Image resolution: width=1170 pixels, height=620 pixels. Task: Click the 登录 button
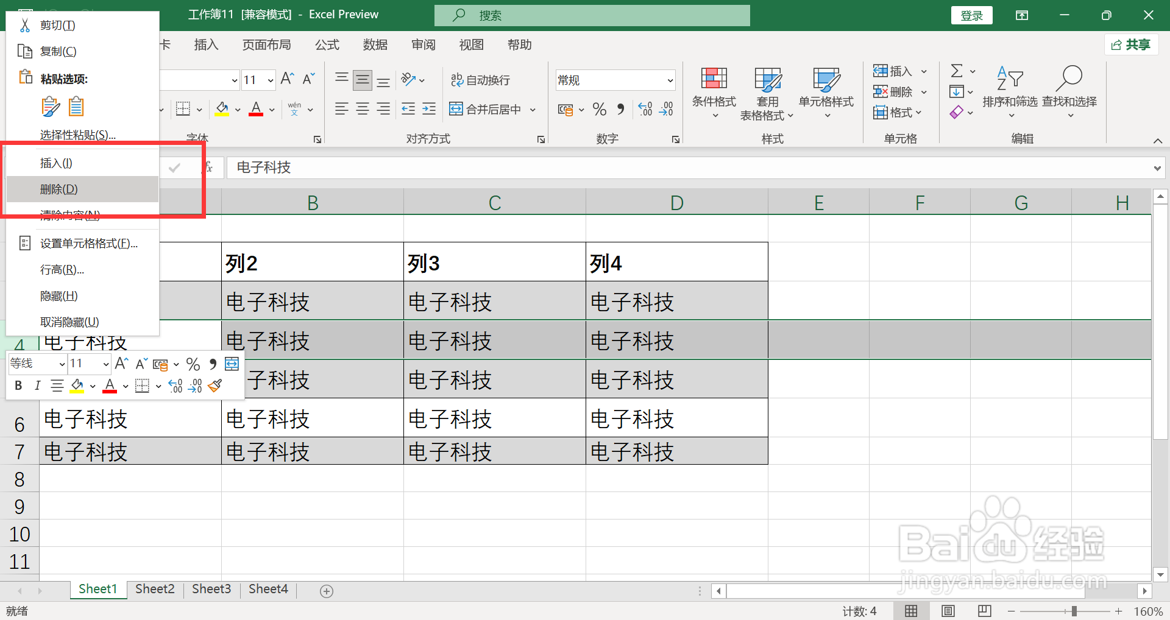[971, 15]
